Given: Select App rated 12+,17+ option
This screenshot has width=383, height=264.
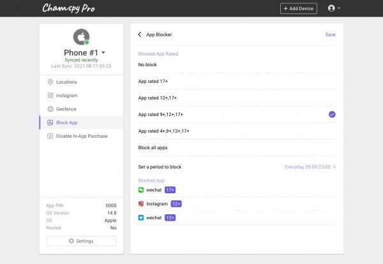Looking at the screenshot, I should coord(237,98).
